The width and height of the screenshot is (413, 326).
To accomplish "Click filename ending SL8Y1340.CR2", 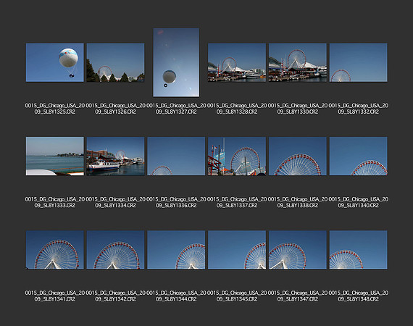I will coord(358,202).
